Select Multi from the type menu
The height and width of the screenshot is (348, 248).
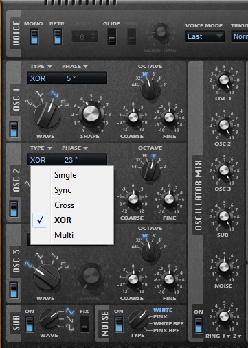coord(72,235)
